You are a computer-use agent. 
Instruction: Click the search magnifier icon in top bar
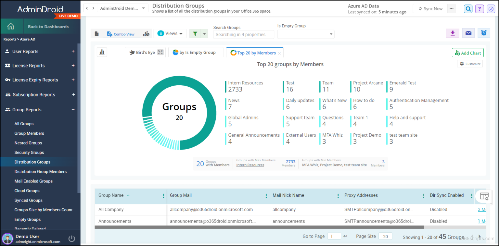pyautogui.click(x=468, y=9)
